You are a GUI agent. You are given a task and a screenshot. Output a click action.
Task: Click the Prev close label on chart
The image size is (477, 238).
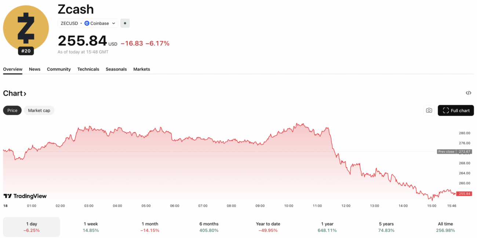tap(446, 152)
